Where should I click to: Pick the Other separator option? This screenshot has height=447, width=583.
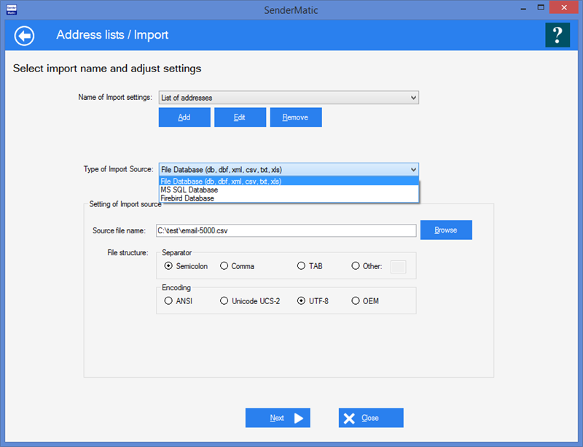(356, 266)
